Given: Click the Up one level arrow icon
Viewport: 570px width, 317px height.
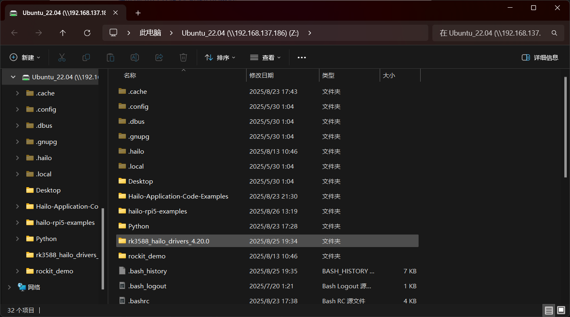Looking at the screenshot, I should 62,33.
